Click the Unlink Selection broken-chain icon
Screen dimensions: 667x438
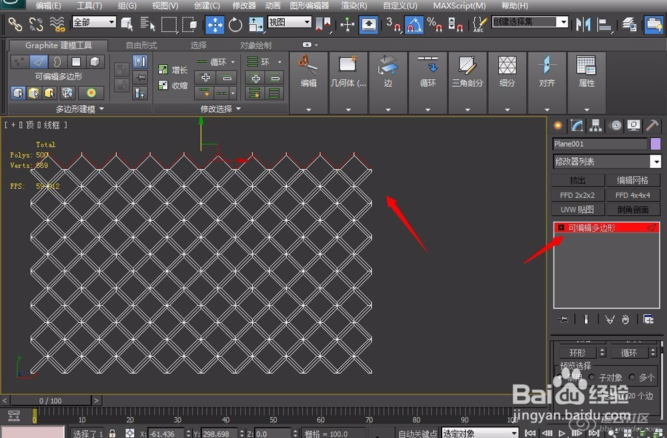(36, 24)
